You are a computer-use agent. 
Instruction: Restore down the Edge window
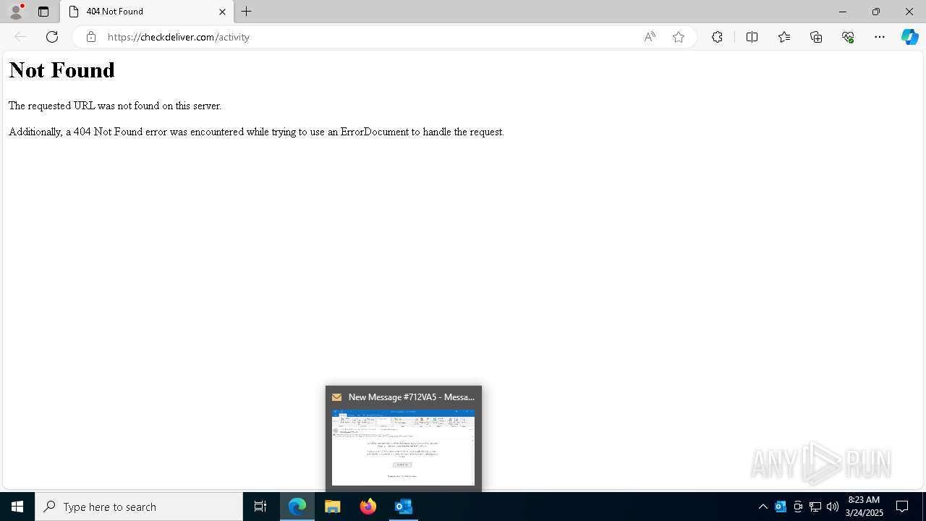point(876,12)
